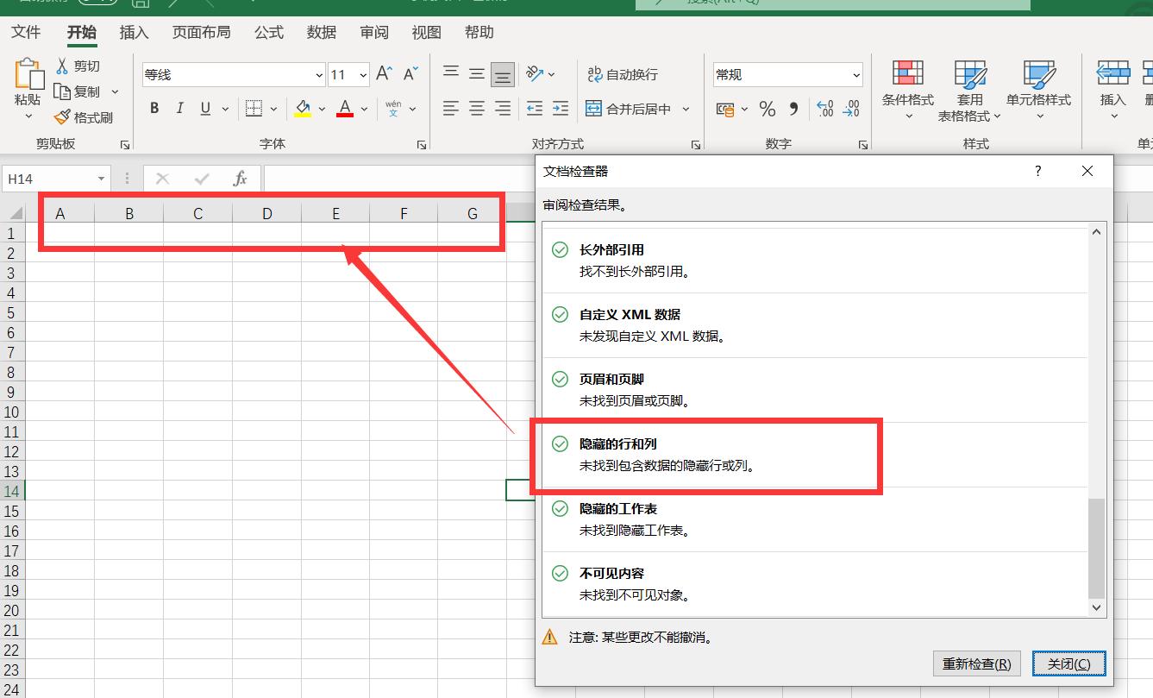Click the Reinspect (重新检查) button
Image resolution: width=1153 pixels, height=698 pixels.
[x=976, y=663]
